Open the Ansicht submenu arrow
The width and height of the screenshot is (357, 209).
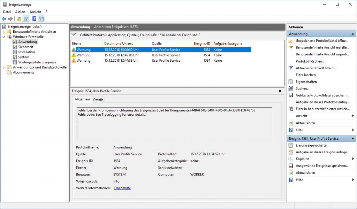point(353,116)
